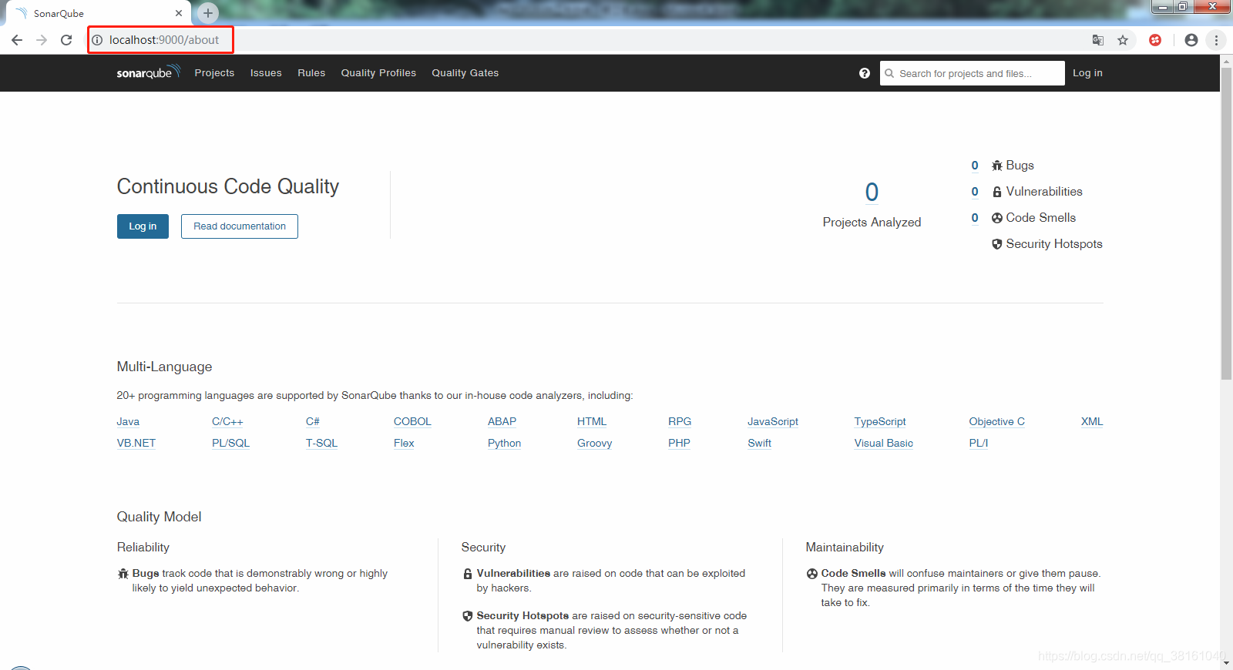Click the Continuous Code Quality heading
The width and height of the screenshot is (1233, 670).
pyautogui.click(x=228, y=187)
